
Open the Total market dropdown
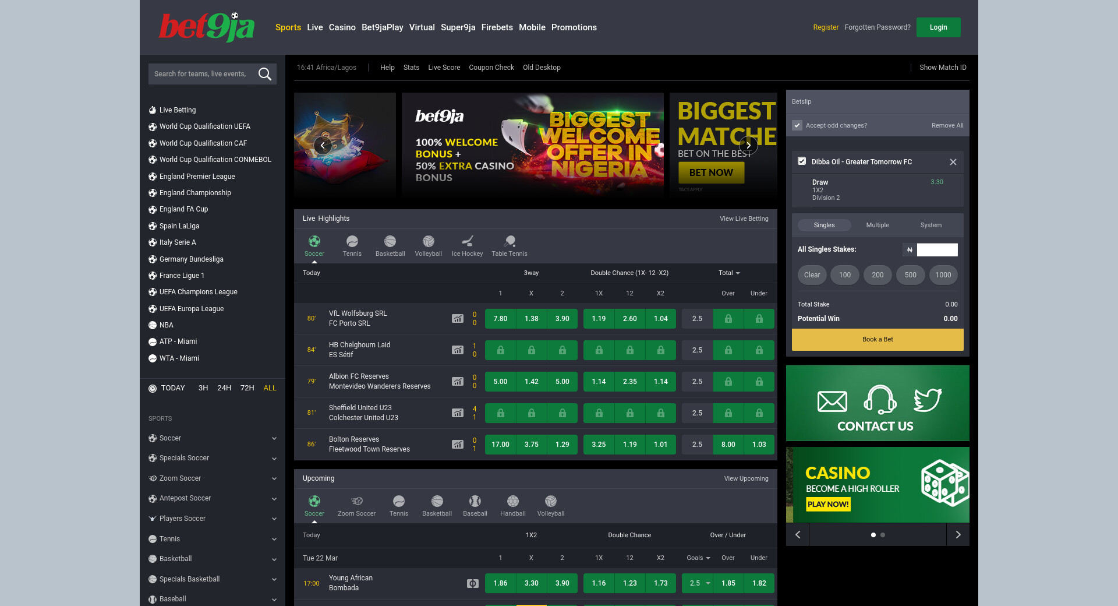(x=728, y=273)
